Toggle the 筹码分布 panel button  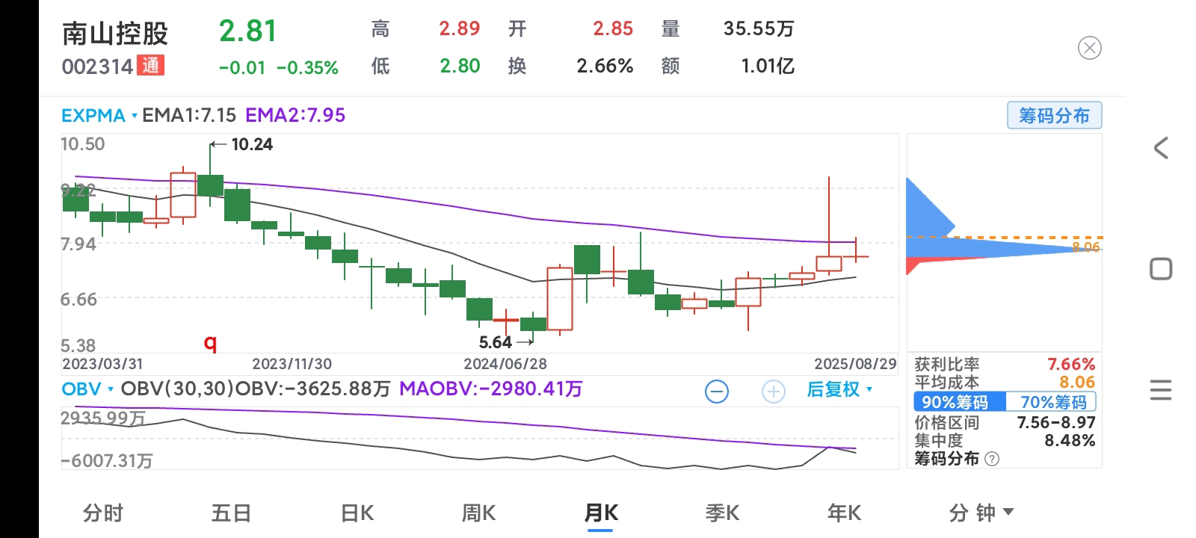coord(1054,116)
